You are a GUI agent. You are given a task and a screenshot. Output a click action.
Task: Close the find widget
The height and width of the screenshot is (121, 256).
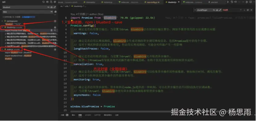(252, 10)
